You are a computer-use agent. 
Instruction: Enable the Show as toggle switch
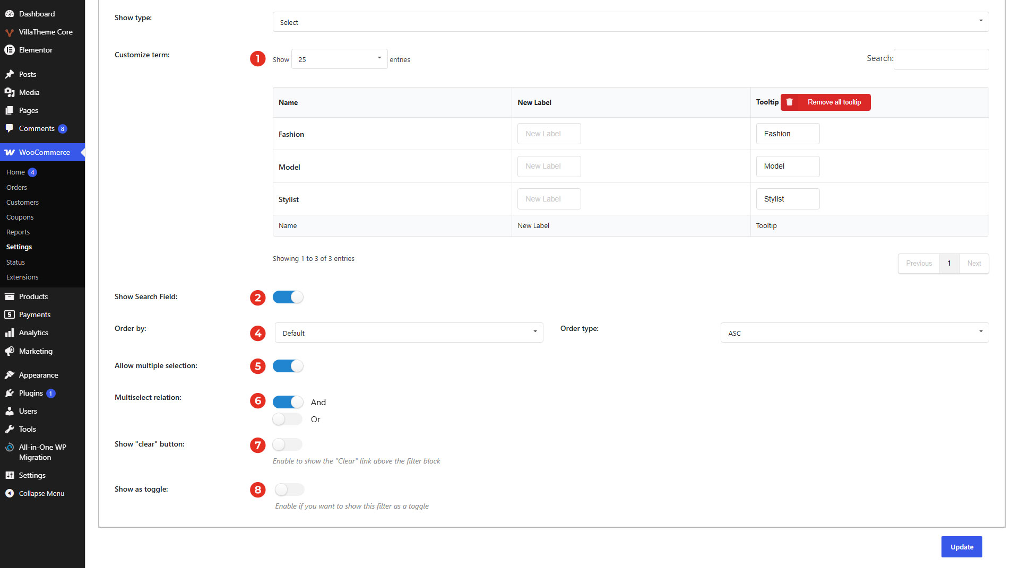click(x=290, y=490)
